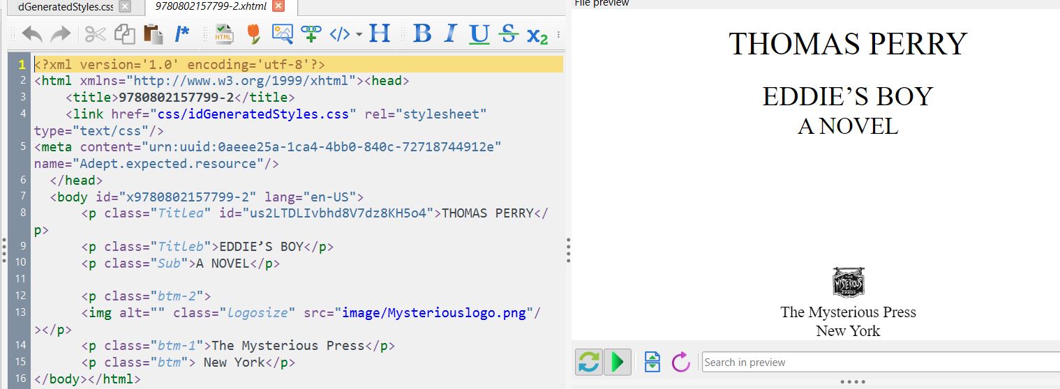Toggle auto-reload of preview
Viewport: 1060px width, 389px height.
coord(589,363)
